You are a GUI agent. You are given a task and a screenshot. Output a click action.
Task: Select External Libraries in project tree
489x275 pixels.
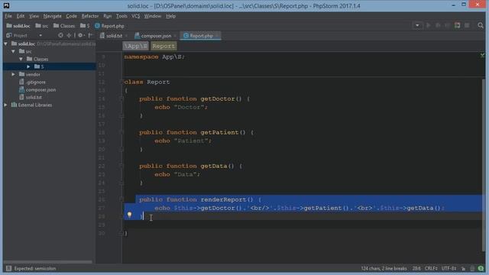pyautogui.click(x=32, y=105)
